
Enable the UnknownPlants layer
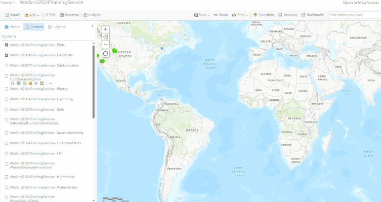click(x=6, y=143)
